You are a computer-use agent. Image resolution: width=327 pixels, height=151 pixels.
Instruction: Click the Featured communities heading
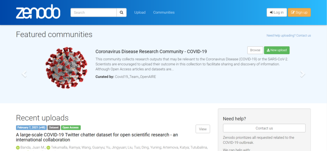pos(54,34)
